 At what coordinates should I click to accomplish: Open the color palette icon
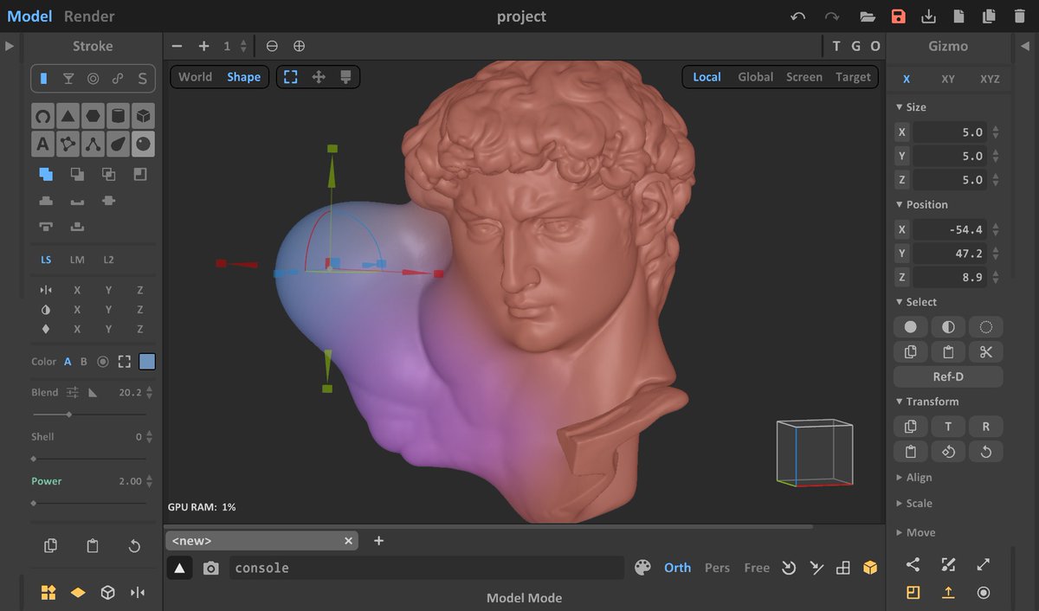pyautogui.click(x=642, y=568)
